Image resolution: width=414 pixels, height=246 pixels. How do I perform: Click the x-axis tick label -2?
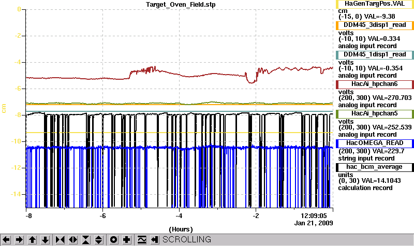coord(256,215)
